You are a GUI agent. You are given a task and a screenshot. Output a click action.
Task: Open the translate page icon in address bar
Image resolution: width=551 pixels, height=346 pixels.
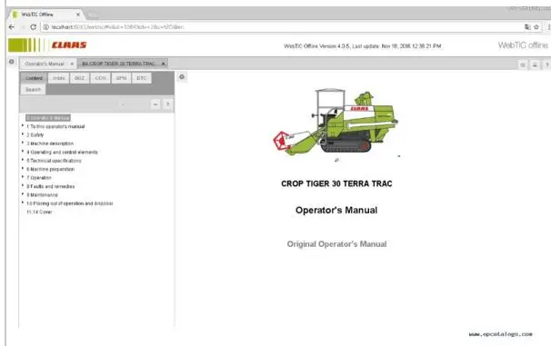[527, 27]
